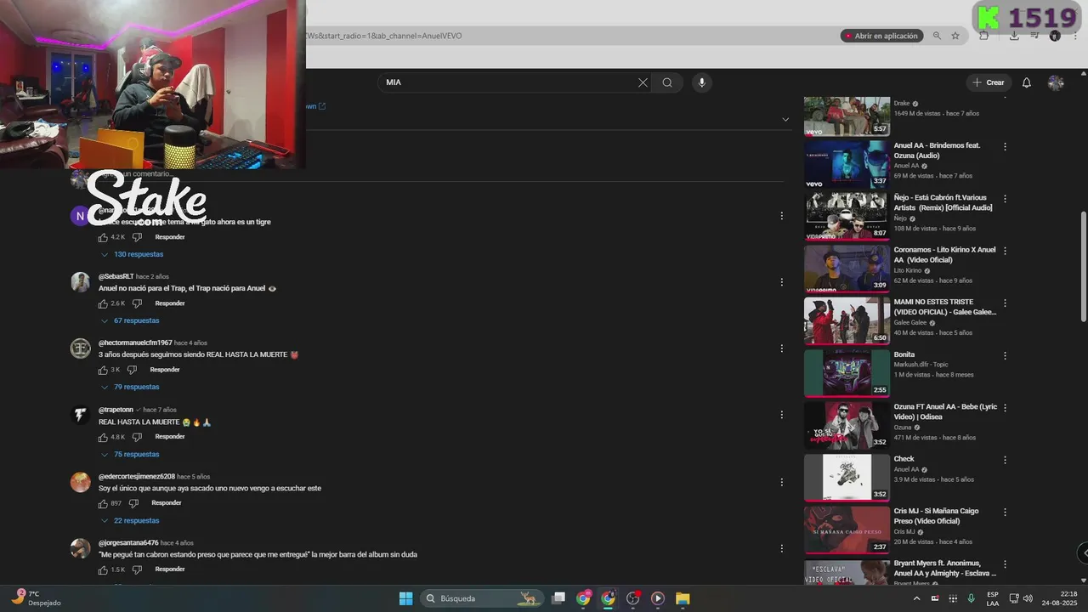Click the magnifier search button

pyautogui.click(x=667, y=82)
